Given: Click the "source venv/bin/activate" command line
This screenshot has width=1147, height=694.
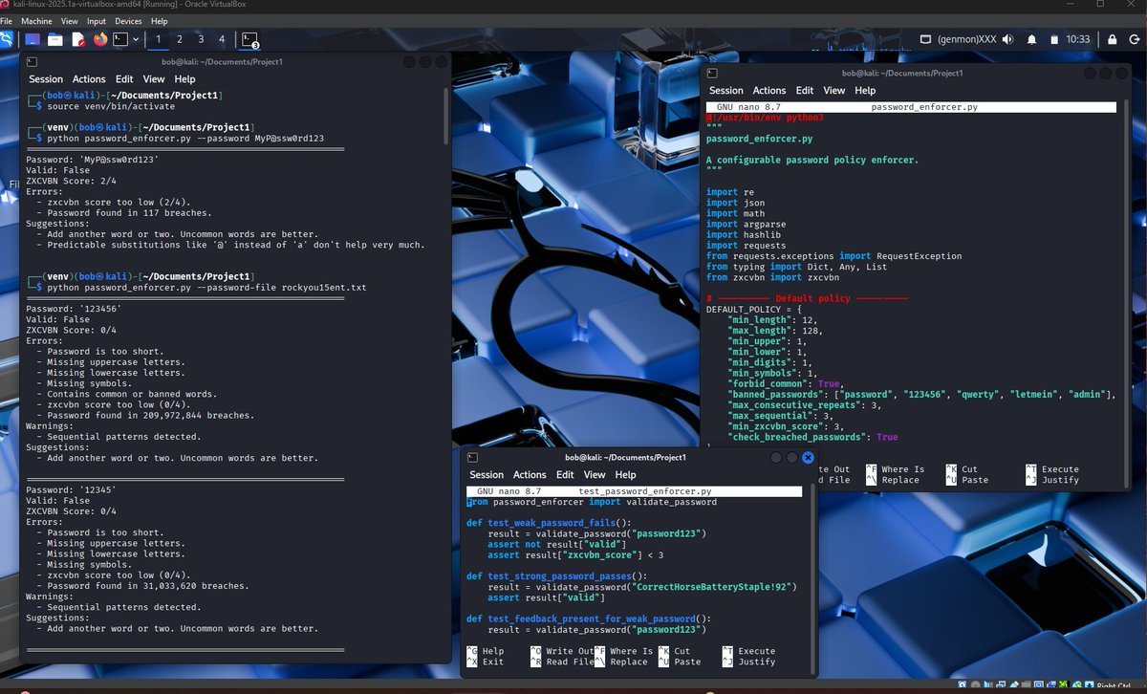Looking at the screenshot, I should [x=112, y=106].
